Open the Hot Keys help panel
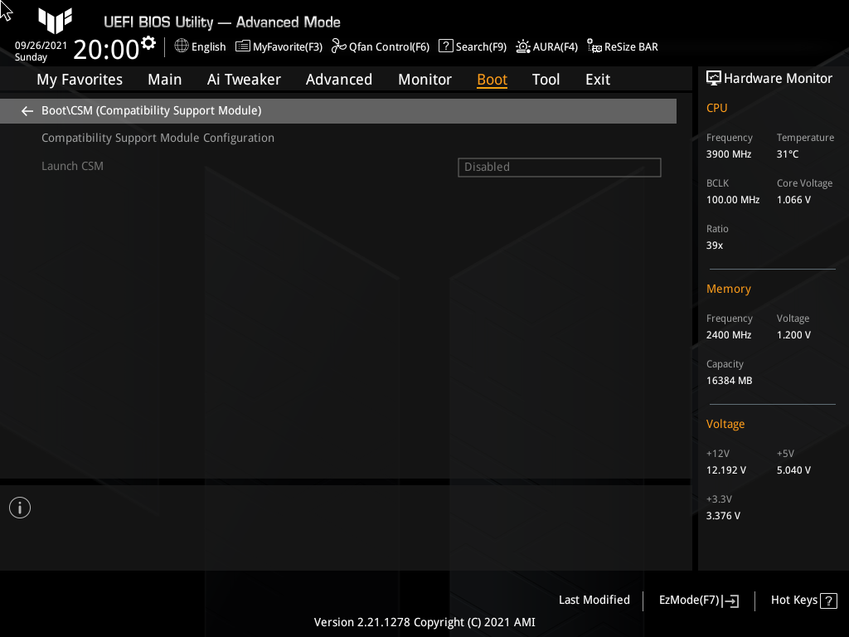The width and height of the screenshot is (849, 637). (x=803, y=600)
